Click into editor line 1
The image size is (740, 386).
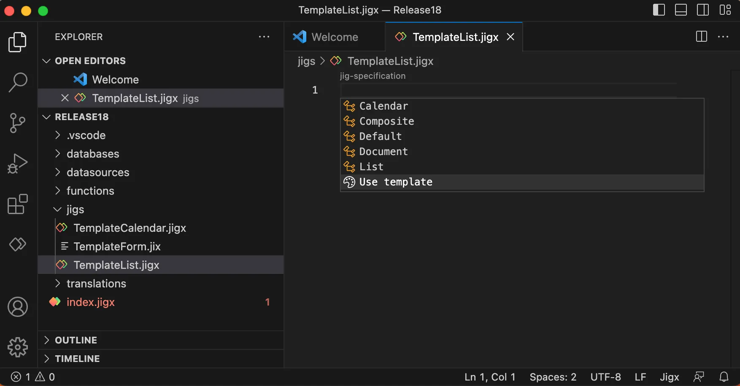coord(508,90)
